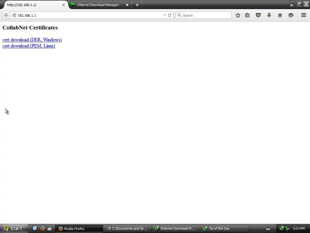Open a new tab with plus button

point(137,5)
